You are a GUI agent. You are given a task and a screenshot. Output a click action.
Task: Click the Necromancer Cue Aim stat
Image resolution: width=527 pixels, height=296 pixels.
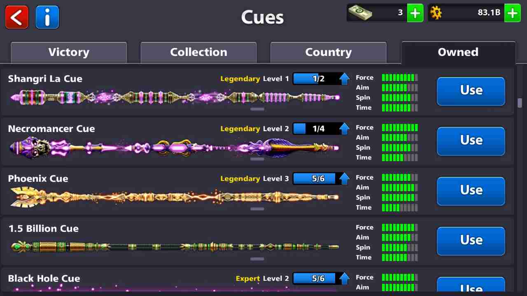pyautogui.click(x=387, y=137)
